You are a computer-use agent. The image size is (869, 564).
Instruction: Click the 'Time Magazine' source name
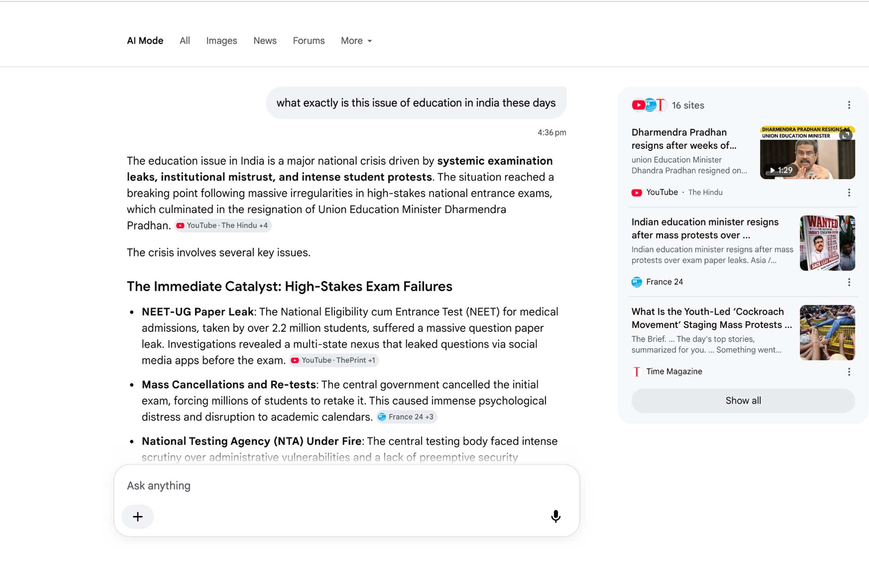(x=674, y=372)
